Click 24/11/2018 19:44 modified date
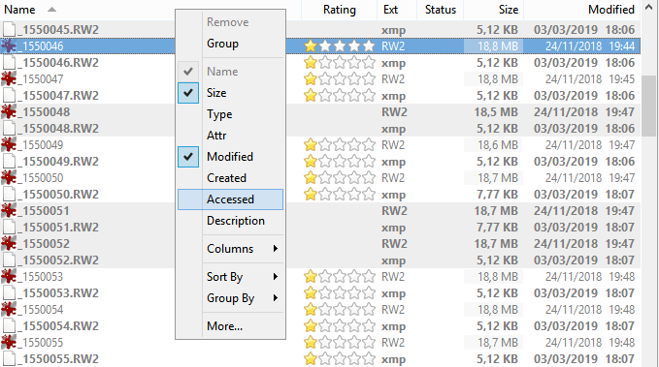The height and width of the screenshot is (367, 659). tap(590, 46)
